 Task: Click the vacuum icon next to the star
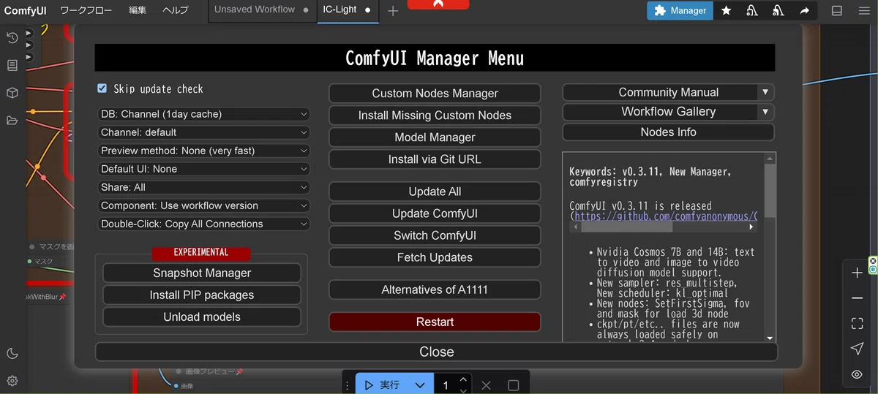752,11
